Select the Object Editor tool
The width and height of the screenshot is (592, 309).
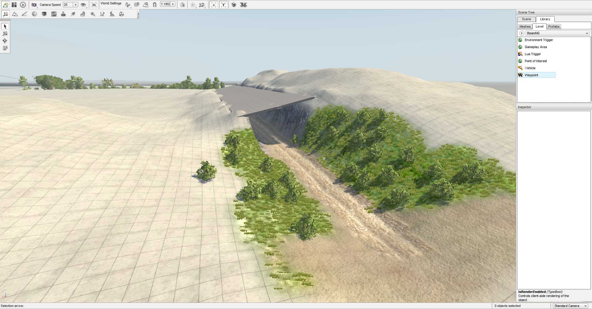pos(5,14)
